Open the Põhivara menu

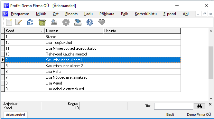click(107, 14)
